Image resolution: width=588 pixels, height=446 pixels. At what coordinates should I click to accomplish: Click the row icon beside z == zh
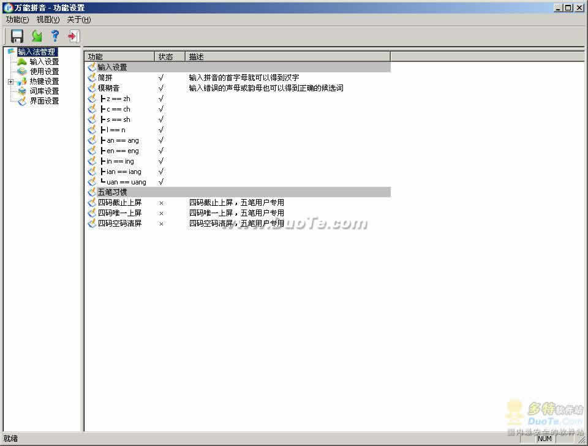pos(92,99)
